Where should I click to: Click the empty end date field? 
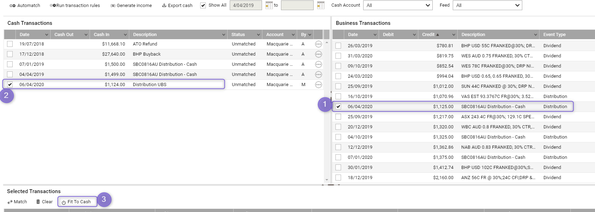(297, 5)
